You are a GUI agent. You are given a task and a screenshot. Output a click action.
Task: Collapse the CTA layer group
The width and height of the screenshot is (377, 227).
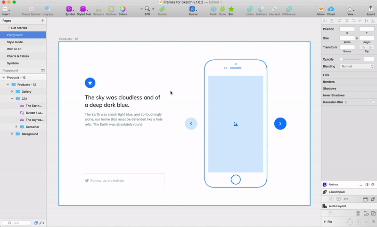(12, 99)
